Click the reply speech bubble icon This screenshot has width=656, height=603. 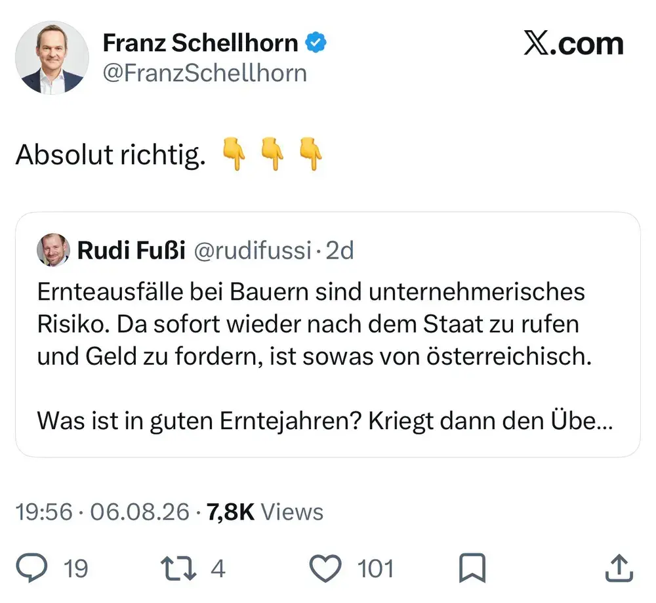(31, 568)
